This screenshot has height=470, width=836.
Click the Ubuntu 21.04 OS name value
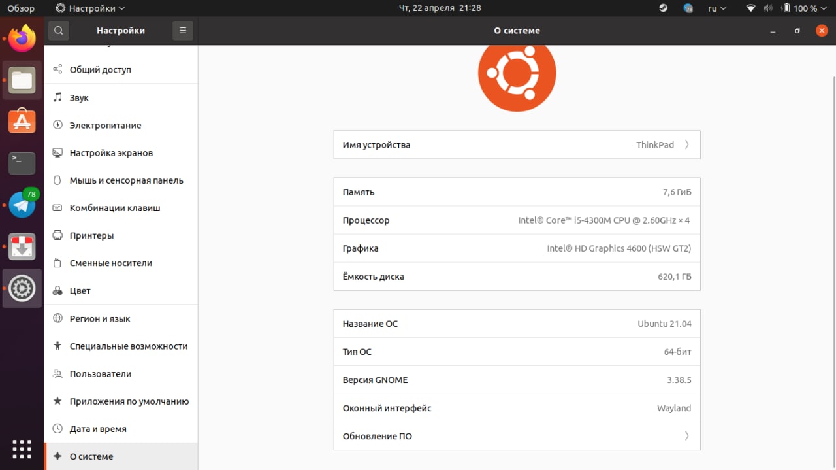664,324
